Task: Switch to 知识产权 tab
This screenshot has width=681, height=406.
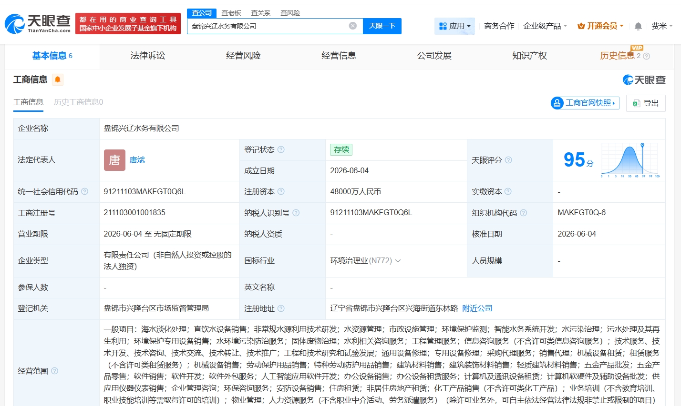Action: pos(529,56)
